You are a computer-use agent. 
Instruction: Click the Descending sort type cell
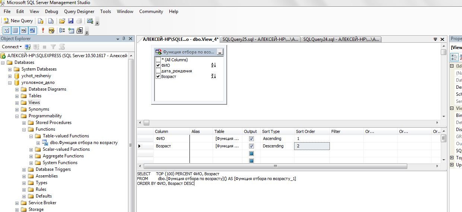click(277, 146)
